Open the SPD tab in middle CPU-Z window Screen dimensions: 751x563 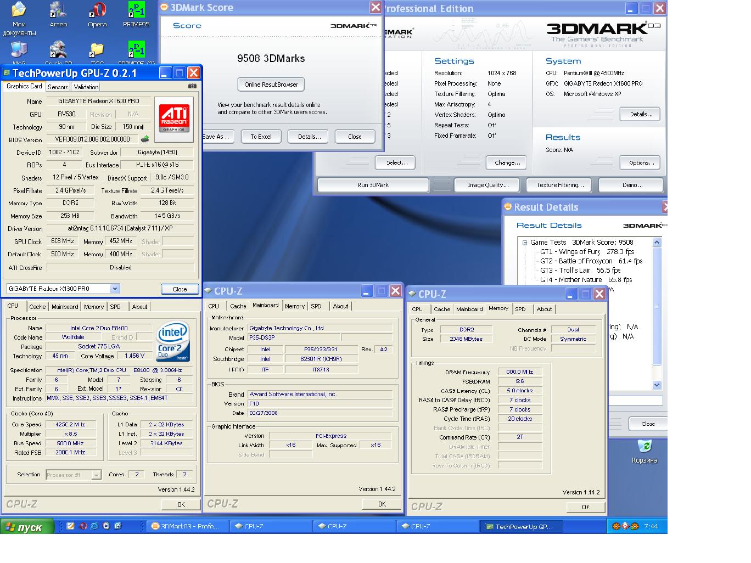coord(316,306)
